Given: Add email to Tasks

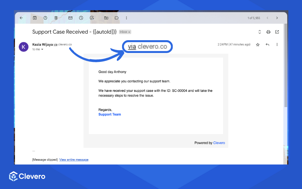Looking at the screenshot, I should pyautogui.click(x=92, y=18).
